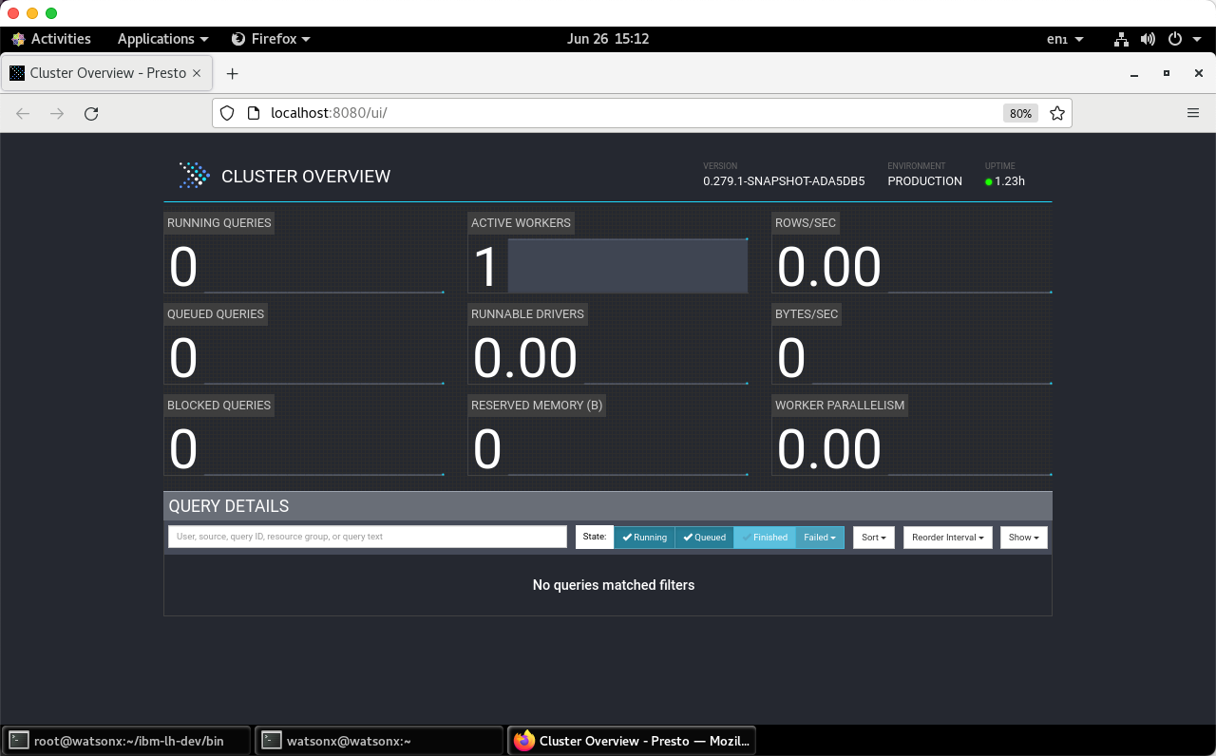Click the network status tray icon

(x=1122, y=39)
